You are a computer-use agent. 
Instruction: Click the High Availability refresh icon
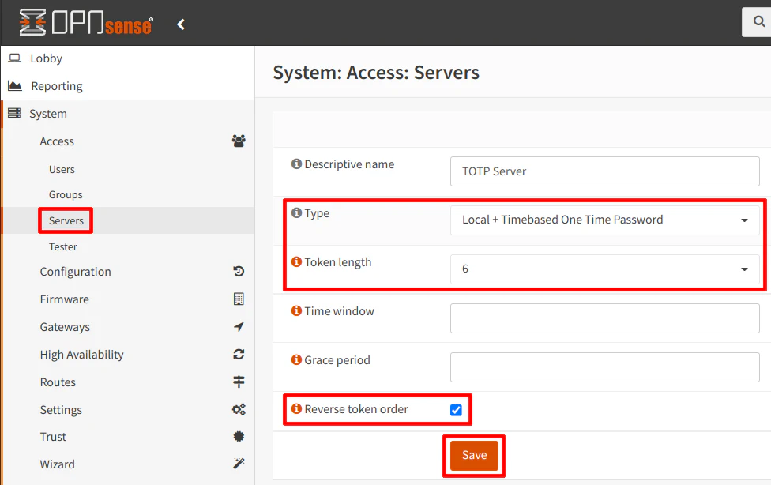(x=239, y=354)
